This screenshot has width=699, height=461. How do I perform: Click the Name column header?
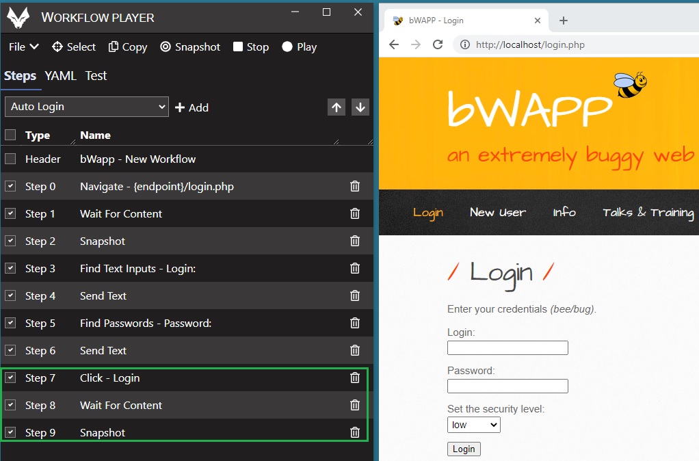(95, 135)
